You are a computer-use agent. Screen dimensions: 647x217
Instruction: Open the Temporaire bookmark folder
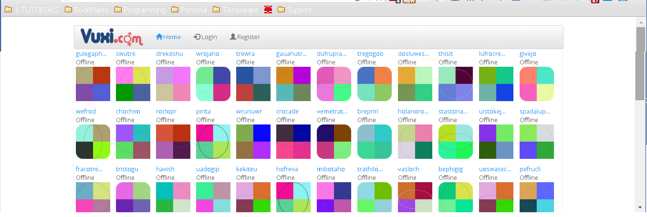tap(235, 10)
